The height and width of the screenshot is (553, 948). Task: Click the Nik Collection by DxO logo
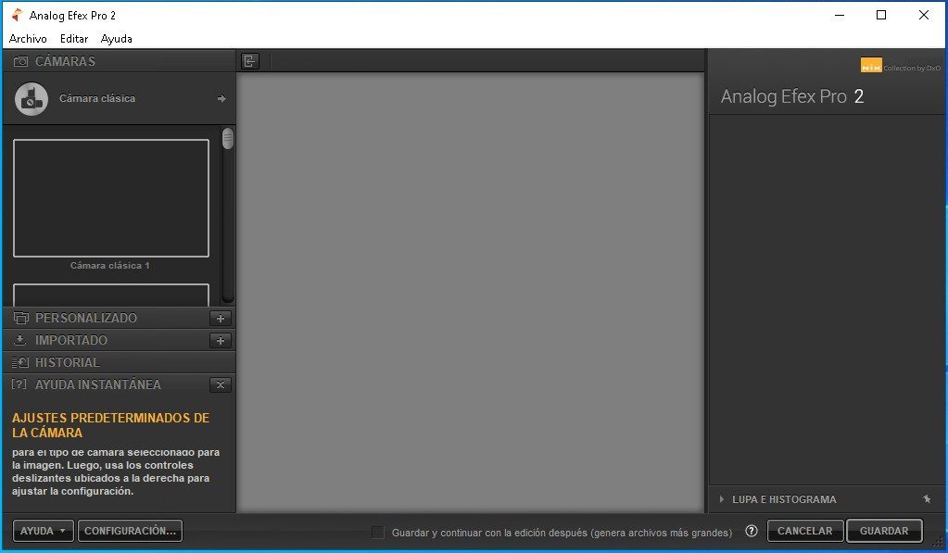(x=900, y=65)
